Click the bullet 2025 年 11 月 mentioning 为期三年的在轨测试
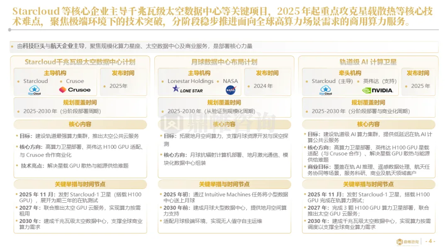 [80, 197]
